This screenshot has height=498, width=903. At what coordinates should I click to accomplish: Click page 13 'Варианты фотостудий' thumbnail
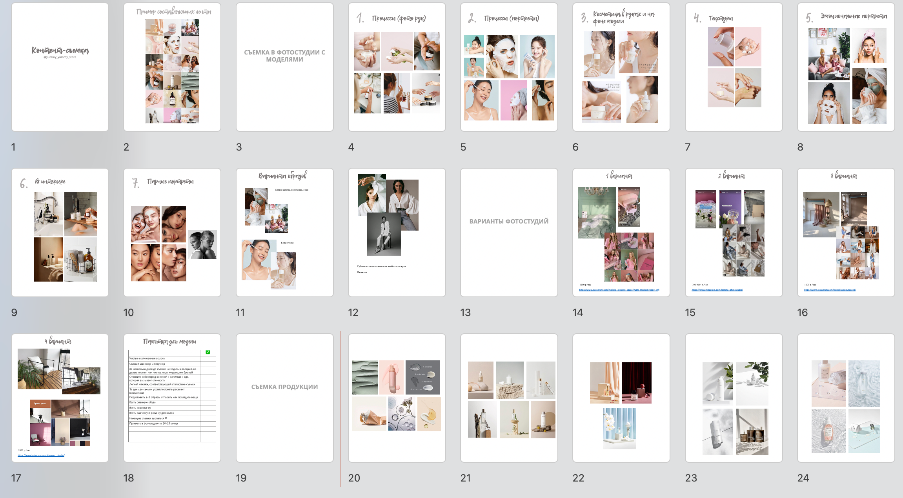509,233
